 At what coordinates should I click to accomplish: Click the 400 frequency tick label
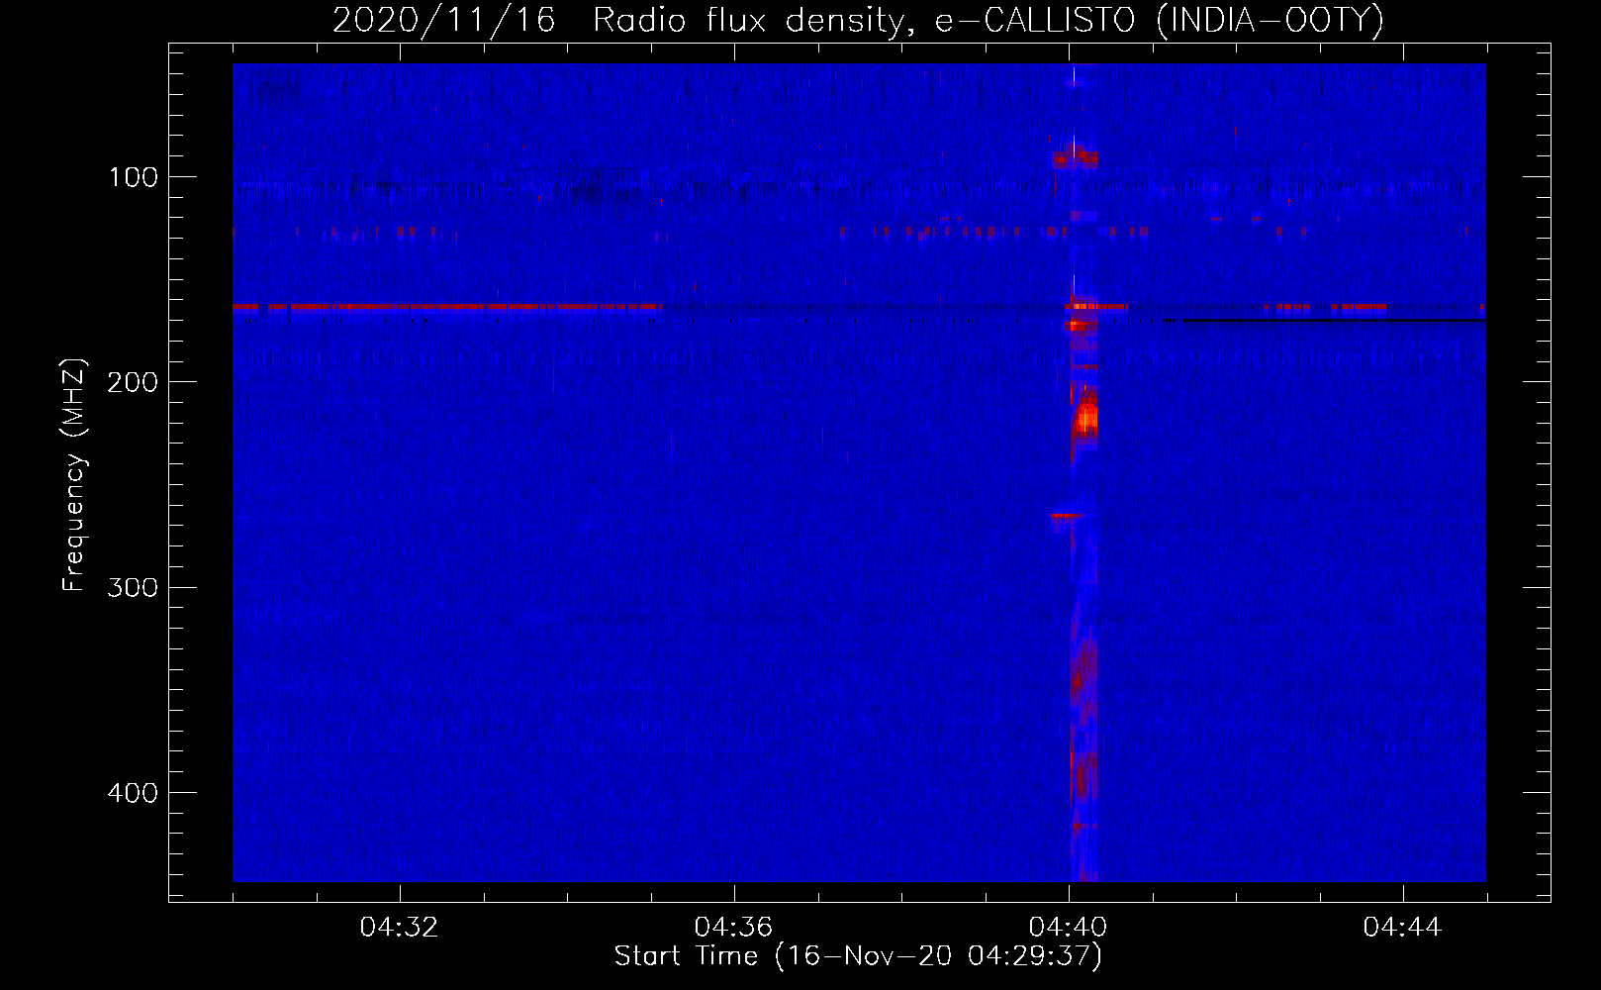(x=134, y=793)
